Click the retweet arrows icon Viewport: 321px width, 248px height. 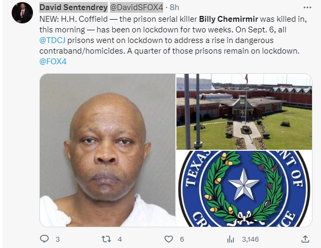tap(106, 239)
